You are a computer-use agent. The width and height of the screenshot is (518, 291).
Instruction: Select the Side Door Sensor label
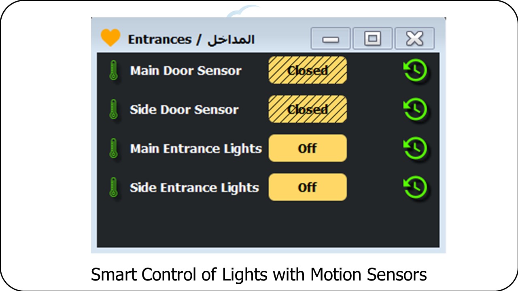pyautogui.click(x=184, y=110)
